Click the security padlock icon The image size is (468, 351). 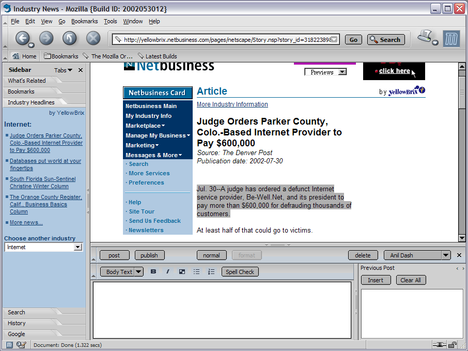453,345
